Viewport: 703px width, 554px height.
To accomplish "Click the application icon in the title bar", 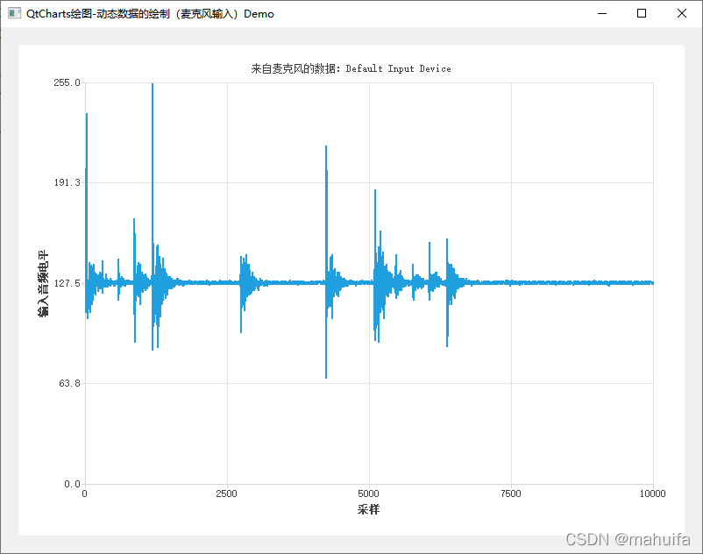I will click(14, 13).
